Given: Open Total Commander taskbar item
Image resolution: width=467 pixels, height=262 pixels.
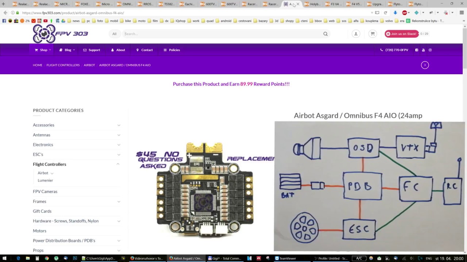Looking at the screenshot, I should [225, 258].
